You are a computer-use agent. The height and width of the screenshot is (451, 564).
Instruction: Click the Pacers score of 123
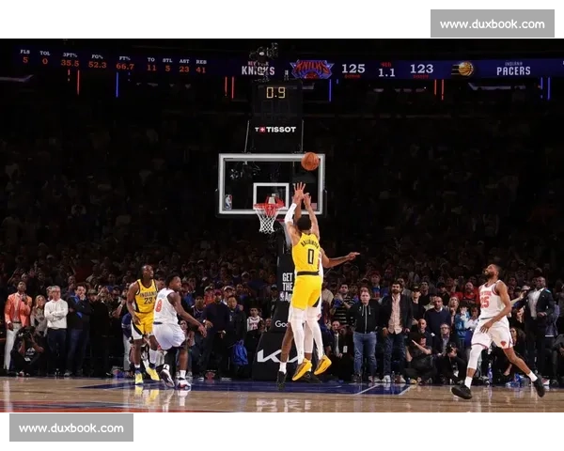coord(421,69)
